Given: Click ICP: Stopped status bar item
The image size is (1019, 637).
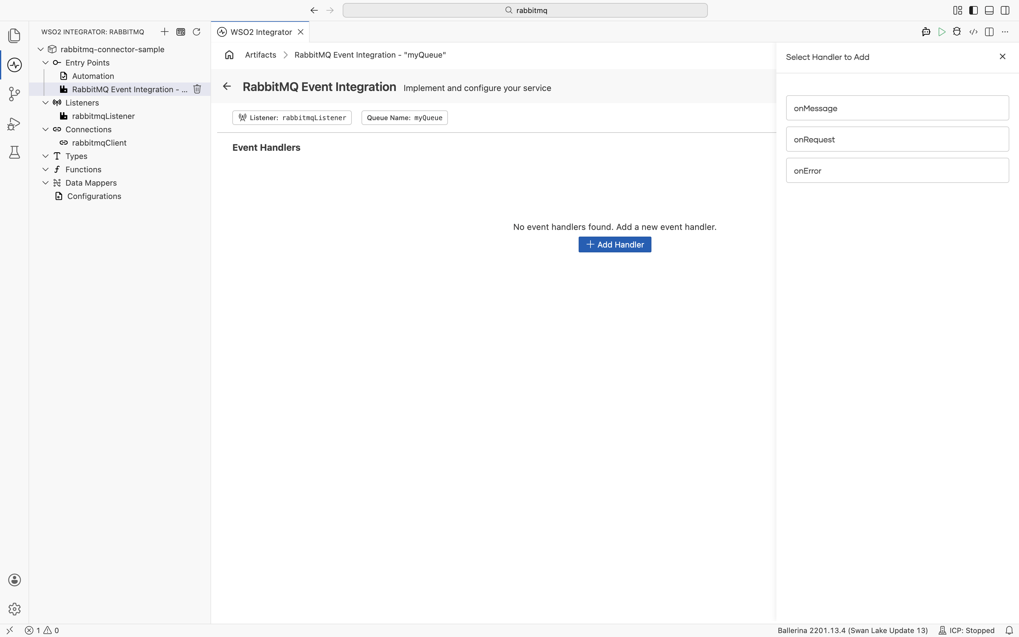Looking at the screenshot, I should 966,630.
